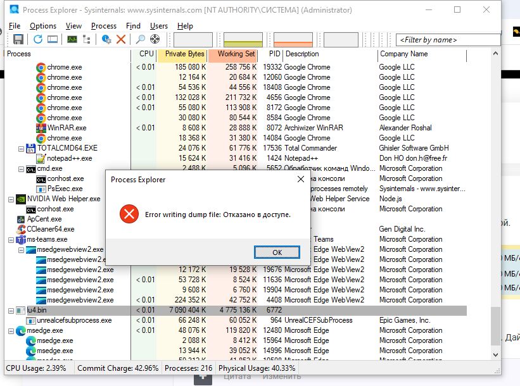Collapse the ms-teams.exe tree node
The width and height of the screenshot is (520, 386).
tap(11, 240)
